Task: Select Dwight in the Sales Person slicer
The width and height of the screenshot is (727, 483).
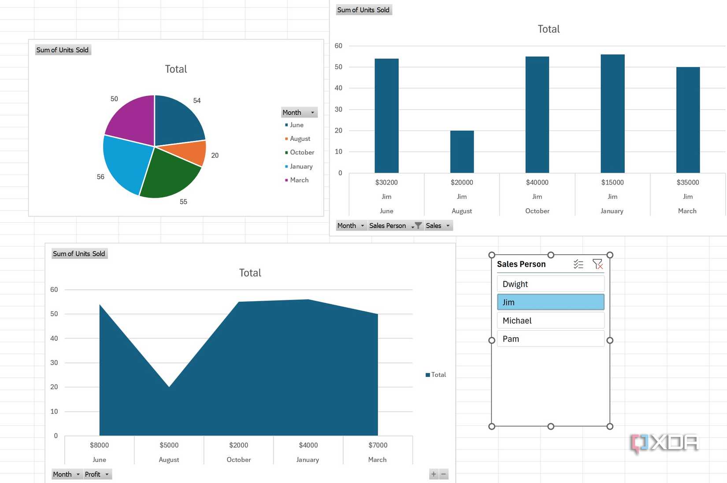Action: (550, 284)
